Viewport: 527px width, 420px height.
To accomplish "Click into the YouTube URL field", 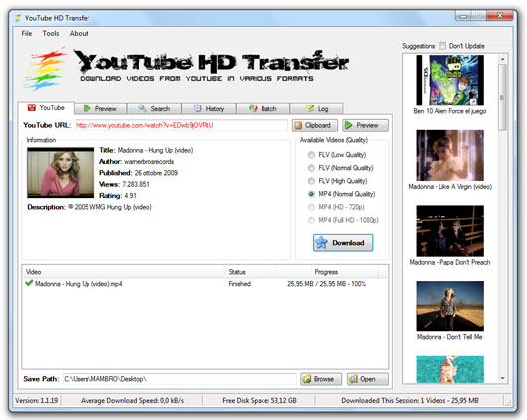I will [x=181, y=125].
